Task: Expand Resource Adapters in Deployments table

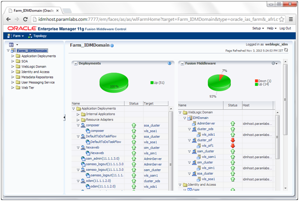Action: 78,120
